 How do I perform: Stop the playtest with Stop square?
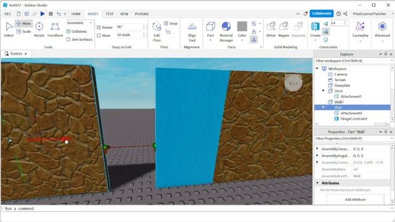51,14
